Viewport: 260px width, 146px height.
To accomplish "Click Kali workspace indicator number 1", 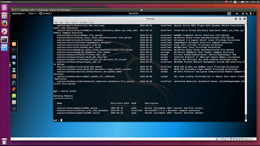I will coord(229,14).
